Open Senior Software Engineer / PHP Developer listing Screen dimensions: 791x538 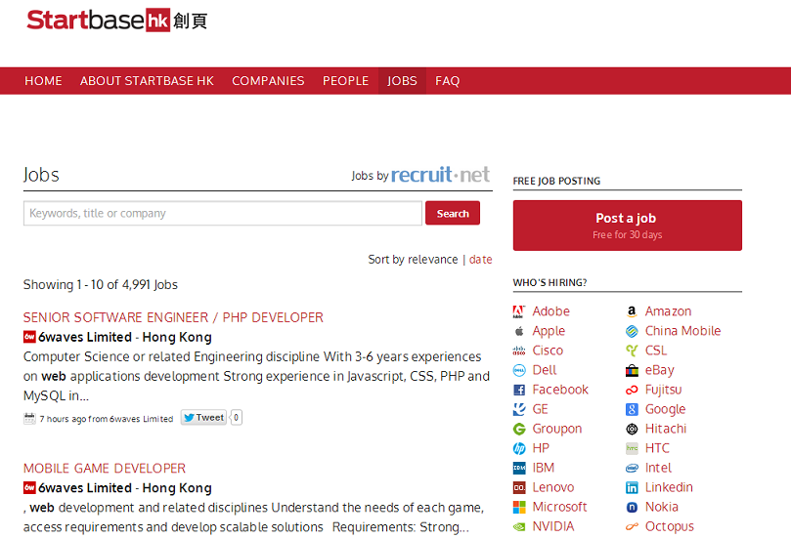pos(173,317)
